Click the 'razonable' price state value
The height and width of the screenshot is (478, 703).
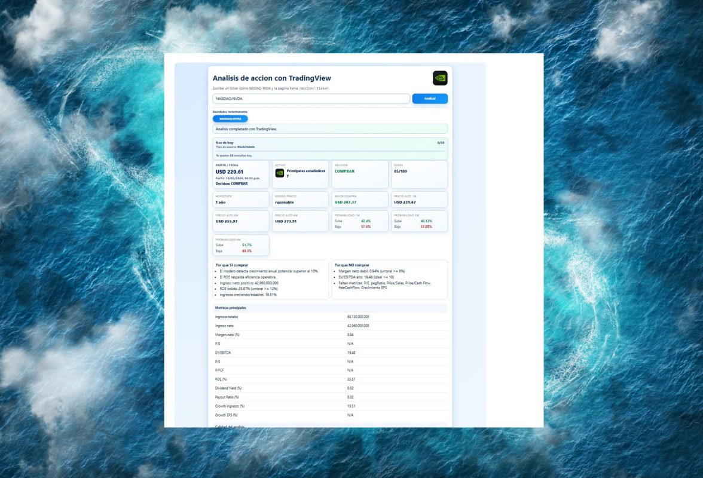coord(285,203)
